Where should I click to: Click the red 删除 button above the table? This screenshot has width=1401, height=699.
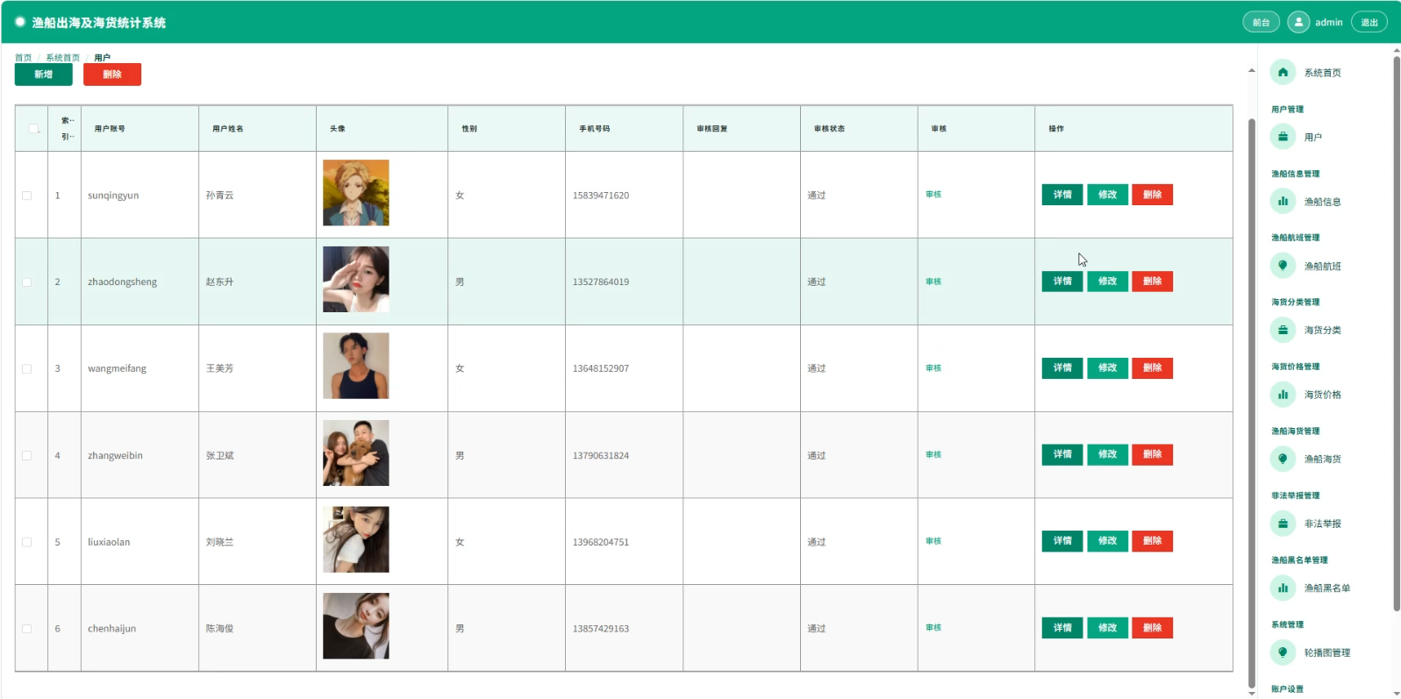click(112, 75)
